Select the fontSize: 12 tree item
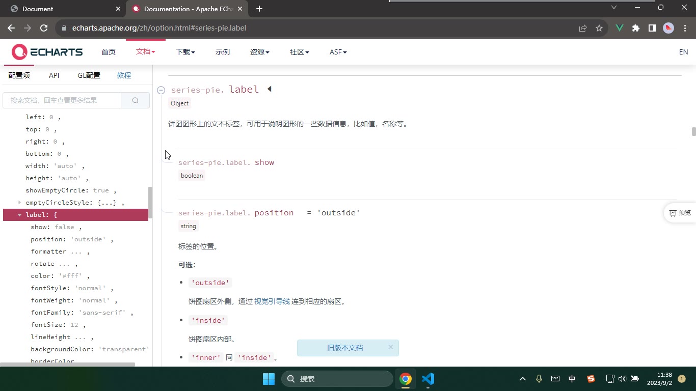Image resolution: width=696 pixels, height=391 pixels. coord(58,325)
